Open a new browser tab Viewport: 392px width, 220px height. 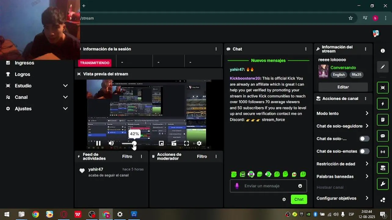[84, 5]
